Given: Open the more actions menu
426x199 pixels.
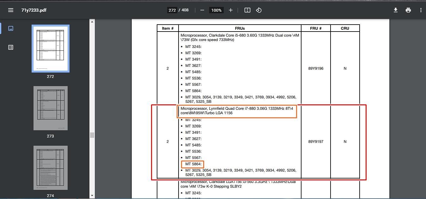Looking at the screenshot, I should coord(421,10).
